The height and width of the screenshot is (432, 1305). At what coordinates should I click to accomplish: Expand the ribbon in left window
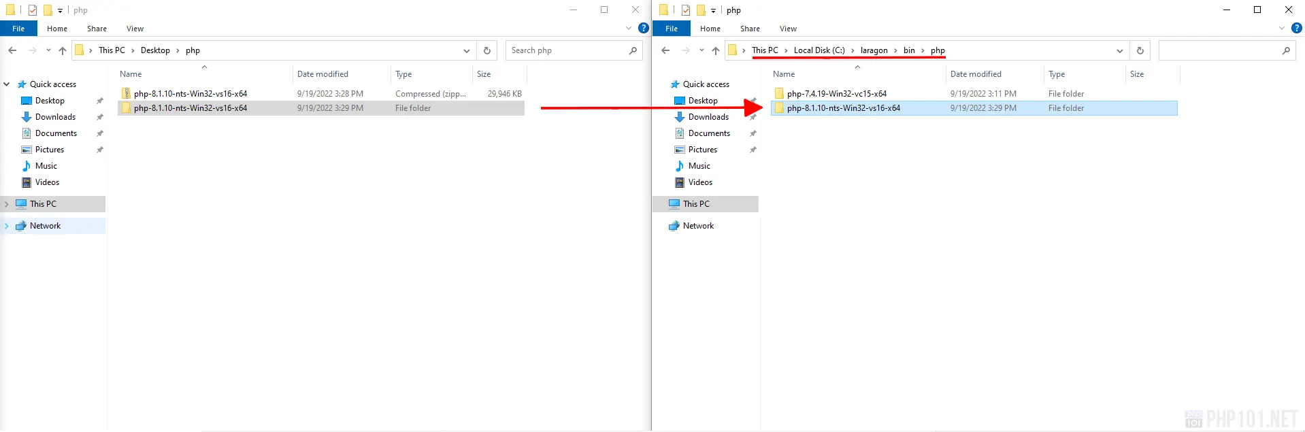(x=629, y=29)
